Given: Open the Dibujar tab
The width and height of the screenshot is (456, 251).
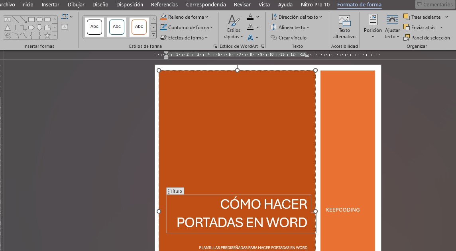Looking at the screenshot, I should pyautogui.click(x=76, y=5).
